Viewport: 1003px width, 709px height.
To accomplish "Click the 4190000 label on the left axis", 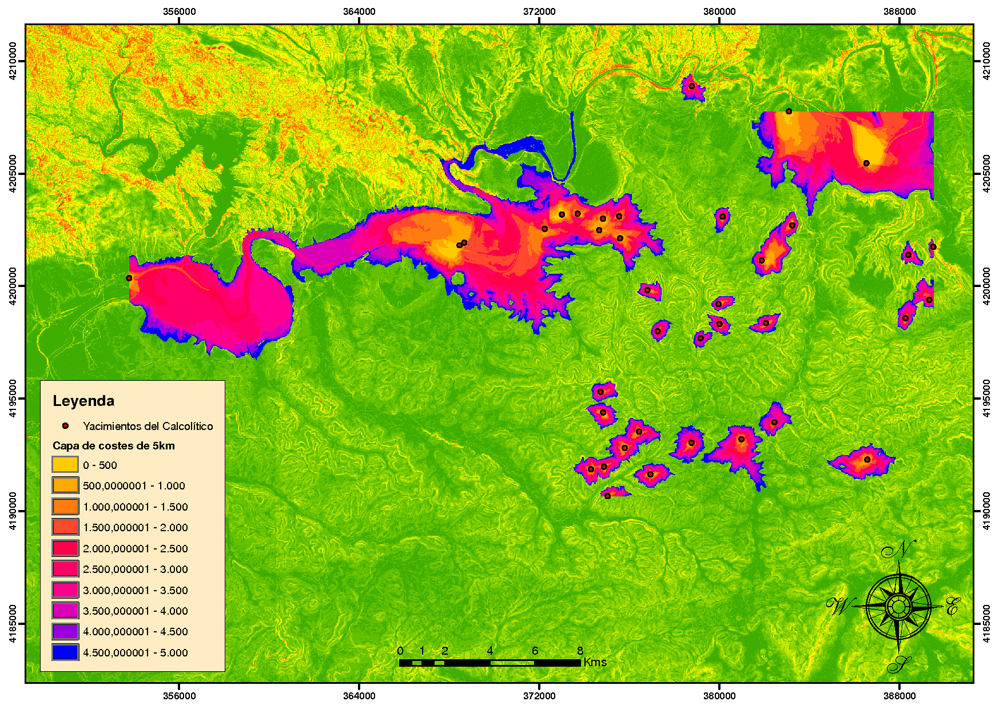I will 13,511.
